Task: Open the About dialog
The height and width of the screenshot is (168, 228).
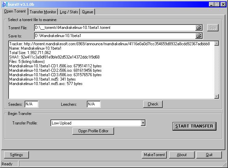Action: [182, 155]
